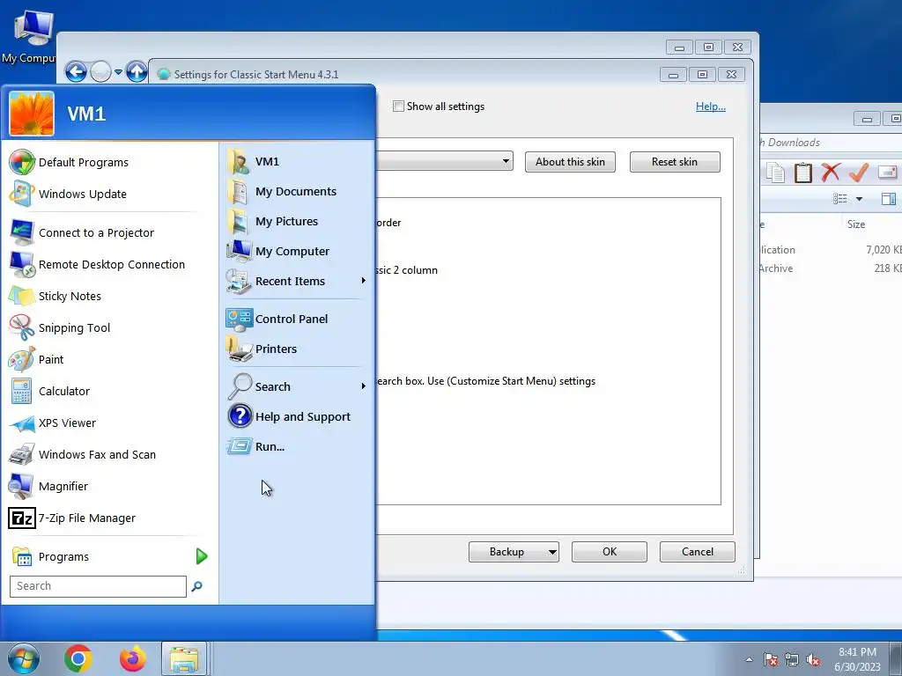Select the 7,020 KB file size cell
The height and width of the screenshot is (676, 902).
(x=883, y=249)
